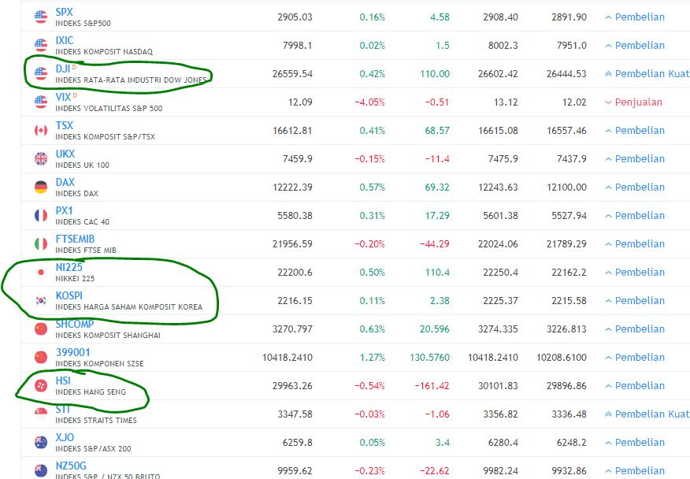Open the XJO ASX 200 link

tap(65, 437)
